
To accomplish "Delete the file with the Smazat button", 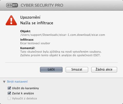I will pos(77,70).
